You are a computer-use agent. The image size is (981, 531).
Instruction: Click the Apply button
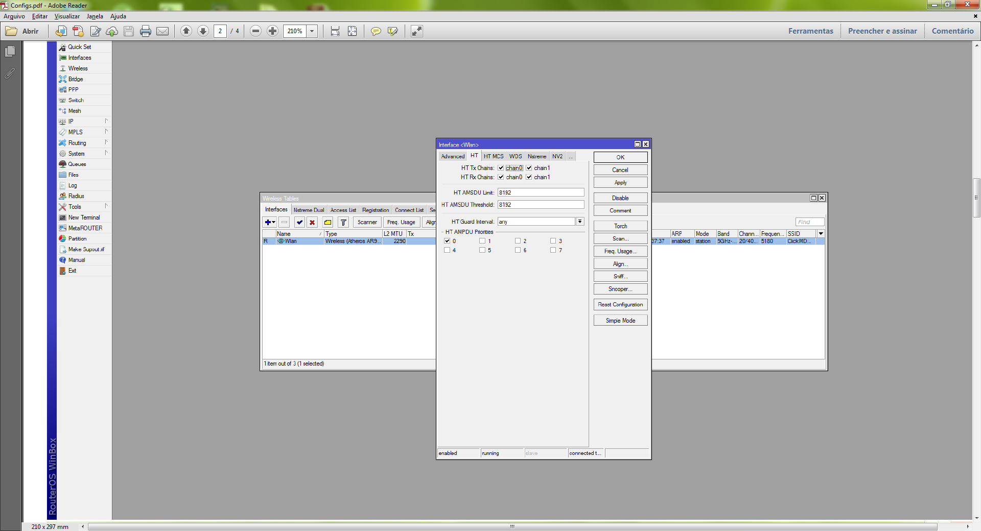pos(620,183)
